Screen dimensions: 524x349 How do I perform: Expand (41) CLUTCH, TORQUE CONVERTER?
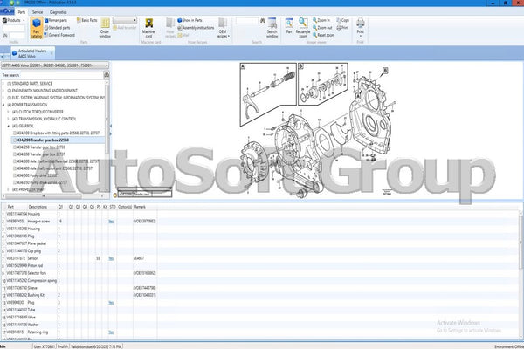tap(9, 112)
